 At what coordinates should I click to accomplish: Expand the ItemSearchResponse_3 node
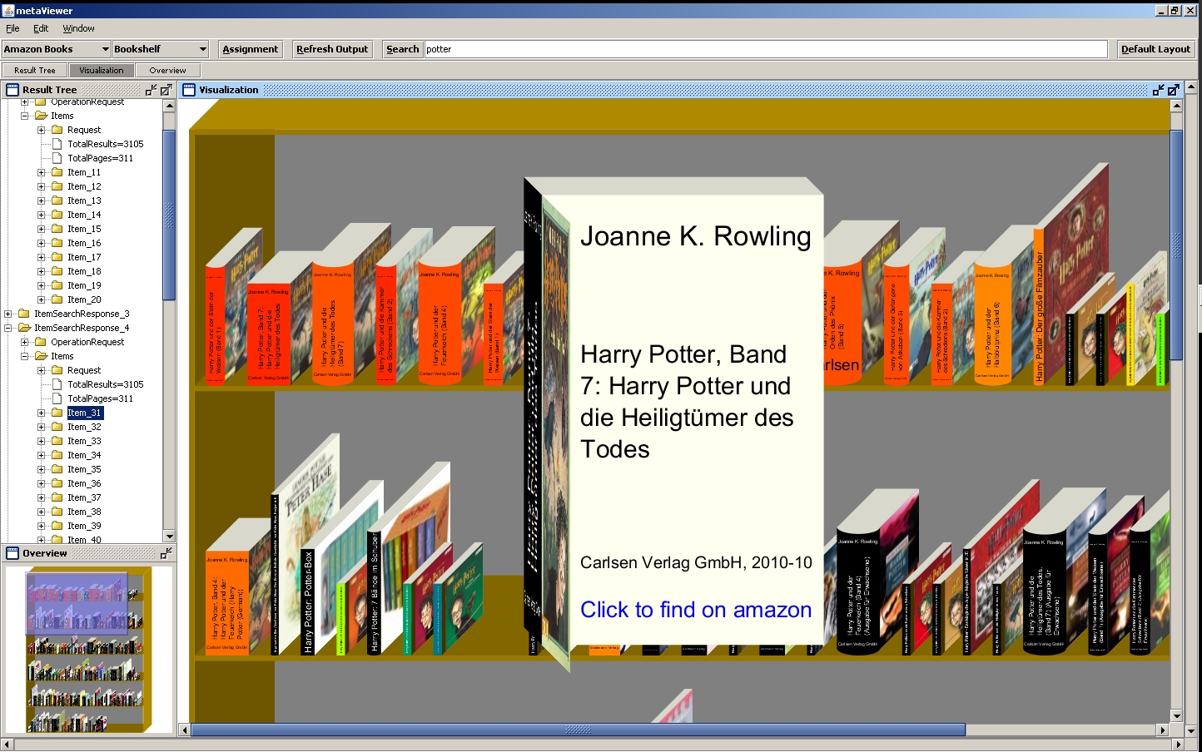pyautogui.click(x=8, y=314)
